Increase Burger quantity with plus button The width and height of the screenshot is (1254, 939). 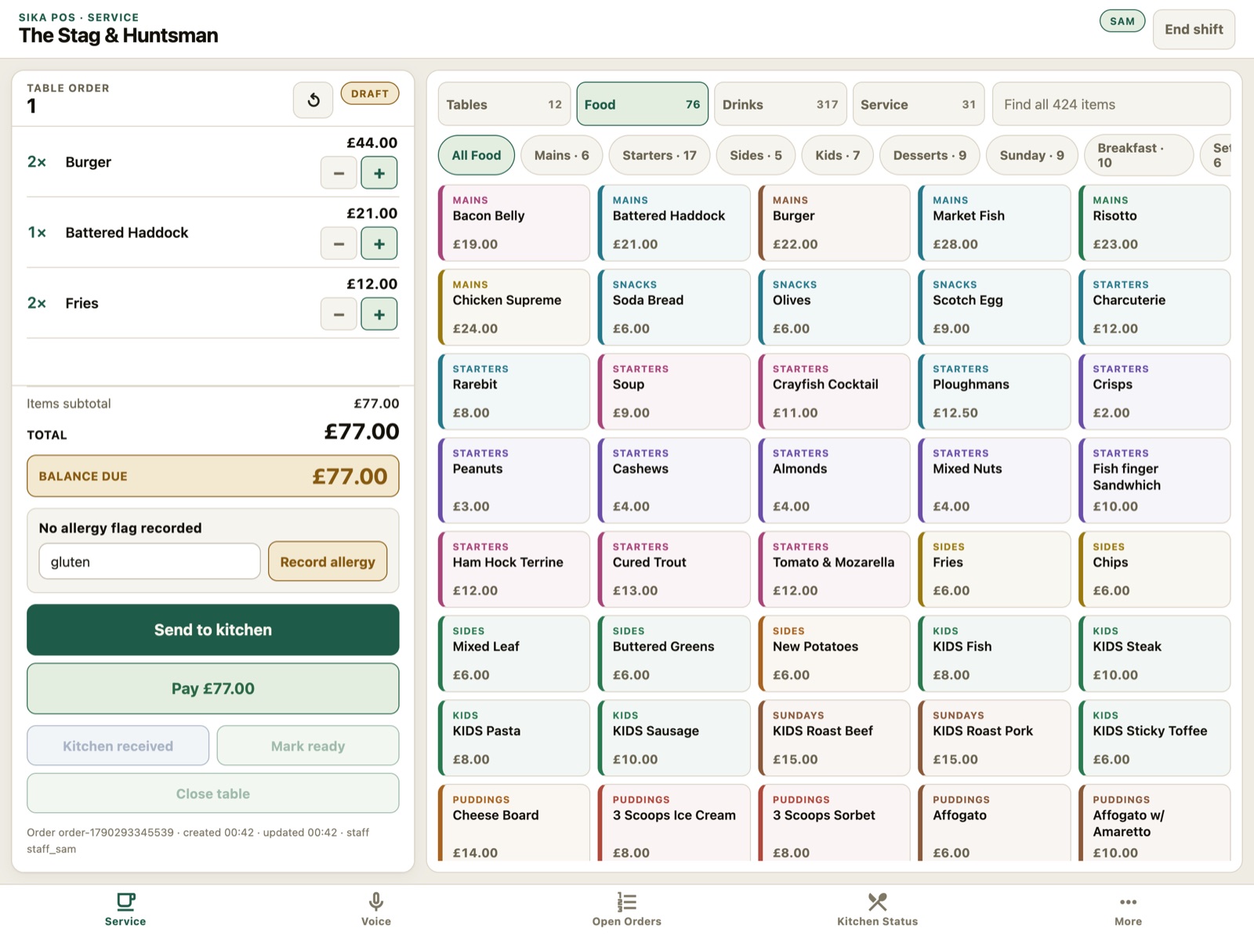pyautogui.click(x=379, y=173)
